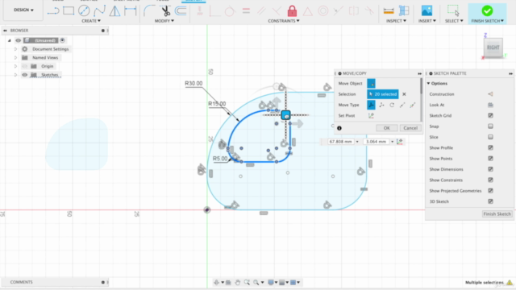The height and width of the screenshot is (290, 516).
Task: Open dropdown next to 67.808 mm field
Action: 357,142
